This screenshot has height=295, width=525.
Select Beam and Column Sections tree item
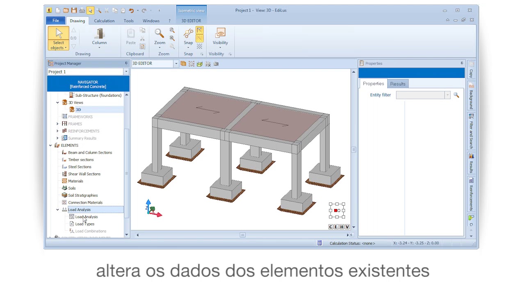[90, 152]
